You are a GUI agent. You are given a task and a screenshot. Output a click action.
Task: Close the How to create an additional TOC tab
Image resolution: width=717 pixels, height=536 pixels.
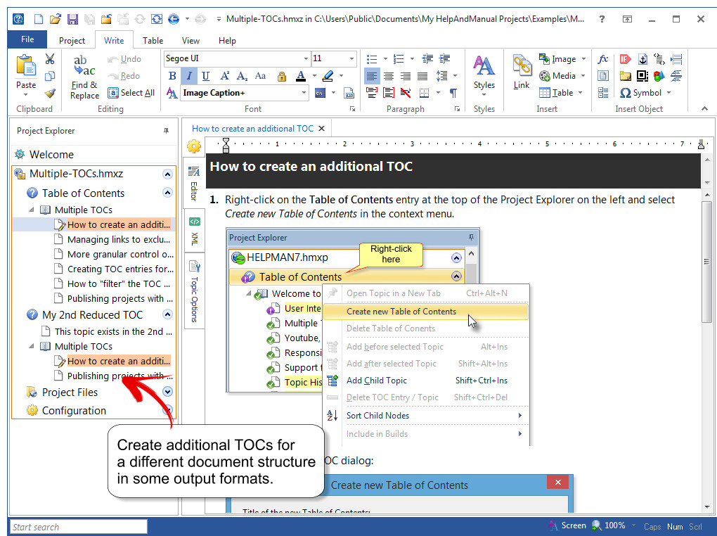point(321,129)
